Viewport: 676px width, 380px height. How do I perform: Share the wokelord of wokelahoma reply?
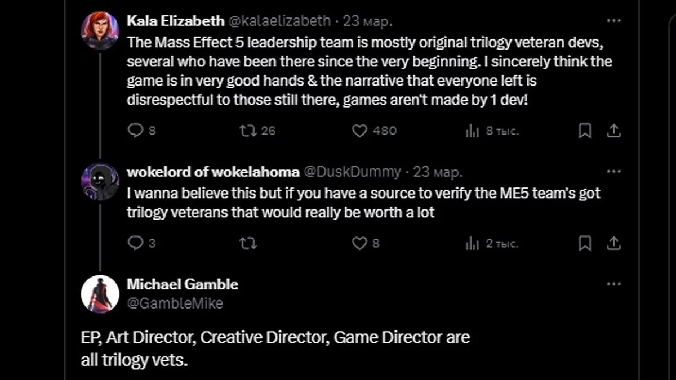(x=613, y=243)
